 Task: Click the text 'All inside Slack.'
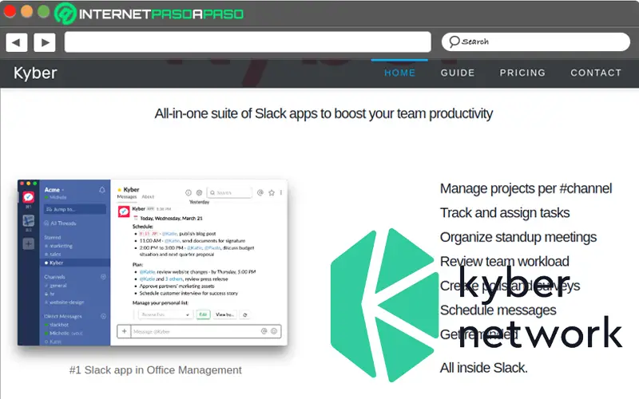pos(484,368)
